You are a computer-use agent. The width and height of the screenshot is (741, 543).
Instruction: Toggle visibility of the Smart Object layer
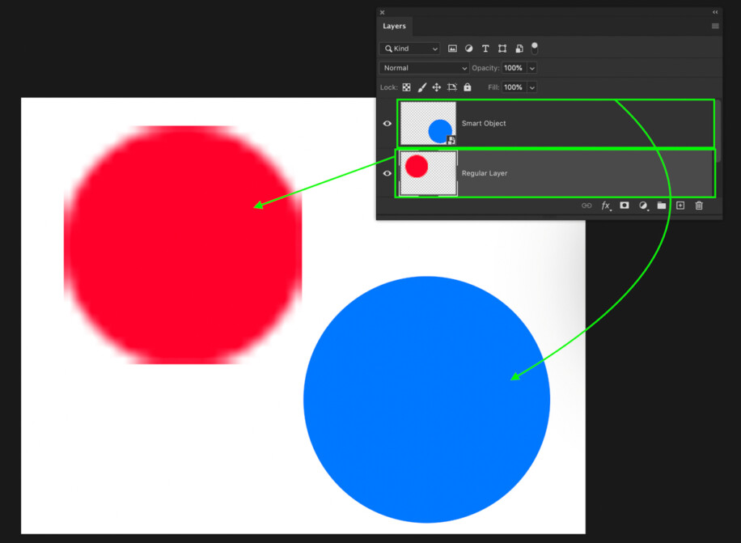pos(387,123)
